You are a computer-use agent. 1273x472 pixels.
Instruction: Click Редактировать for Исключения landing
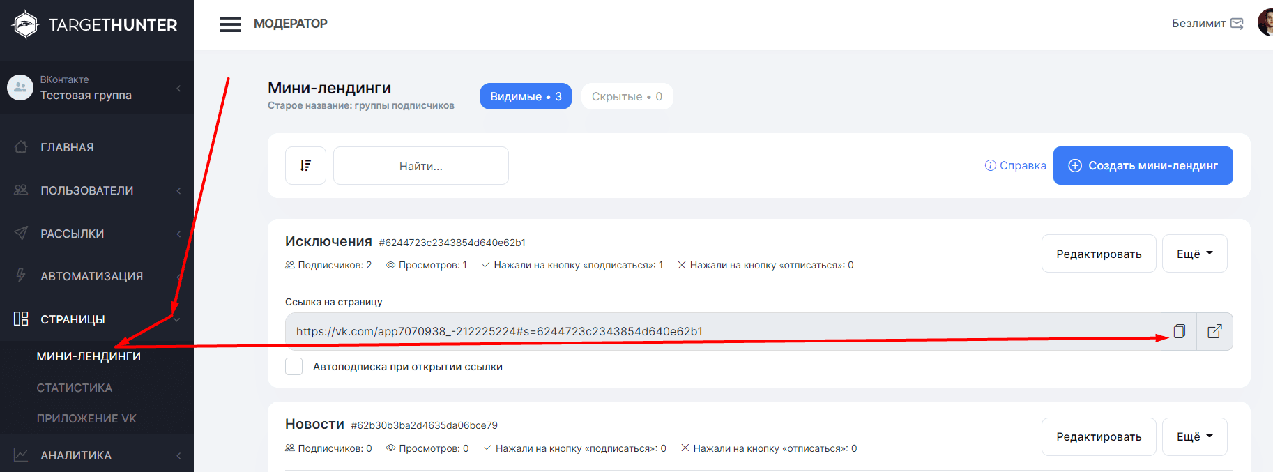tap(1098, 254)
